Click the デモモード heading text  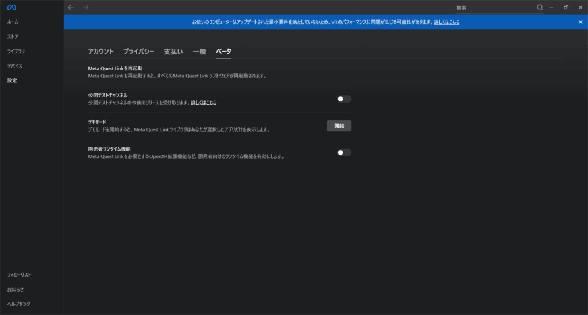coord(97,122)
